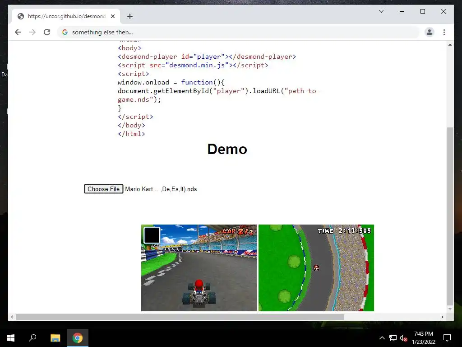Click the scroll down arrow

tap(450, 309)
